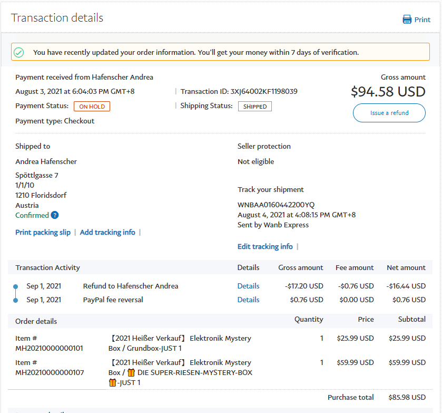Click item number MH20210000000101

49,348
